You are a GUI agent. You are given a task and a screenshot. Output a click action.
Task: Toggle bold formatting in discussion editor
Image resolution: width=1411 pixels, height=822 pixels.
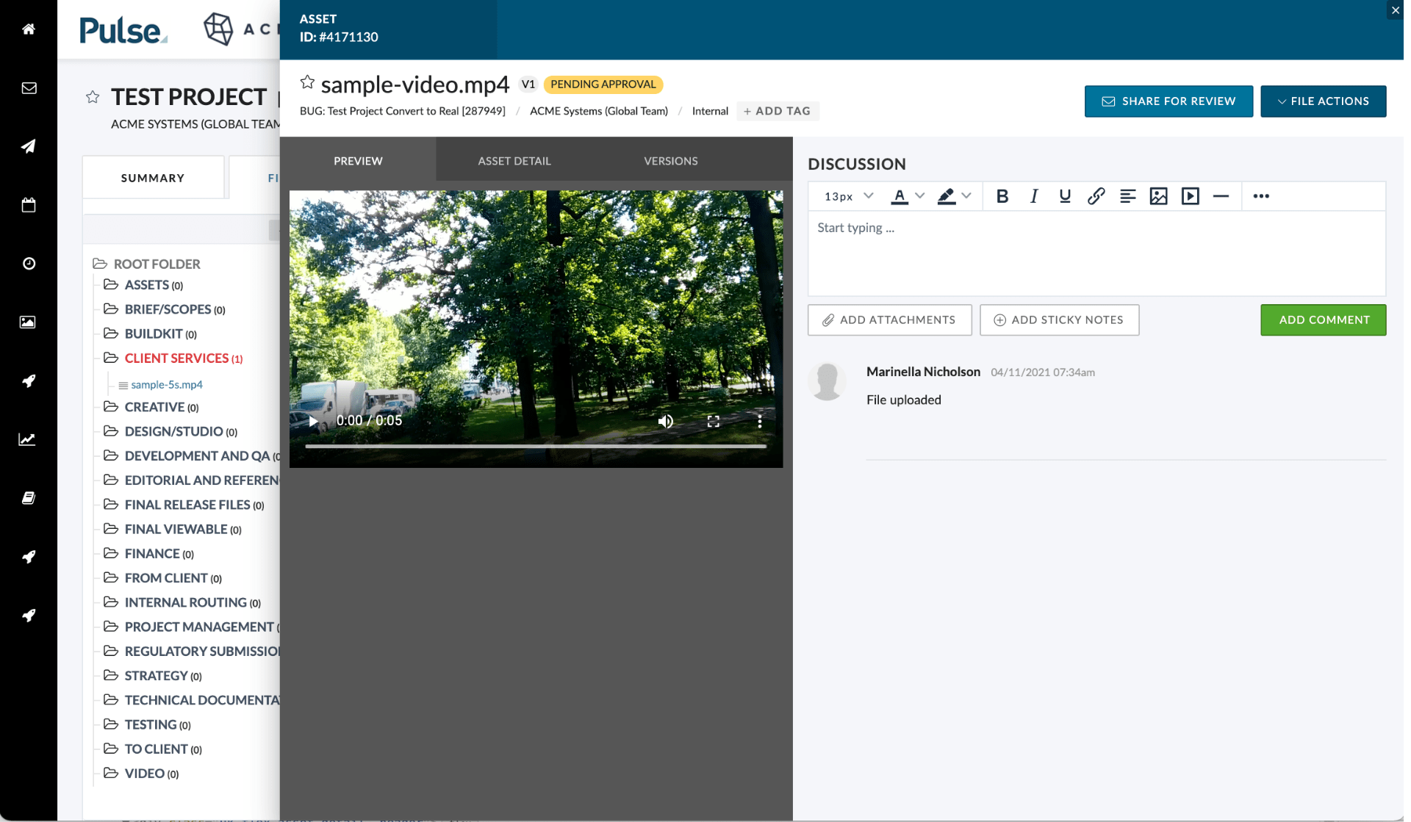coord(1002,196)
